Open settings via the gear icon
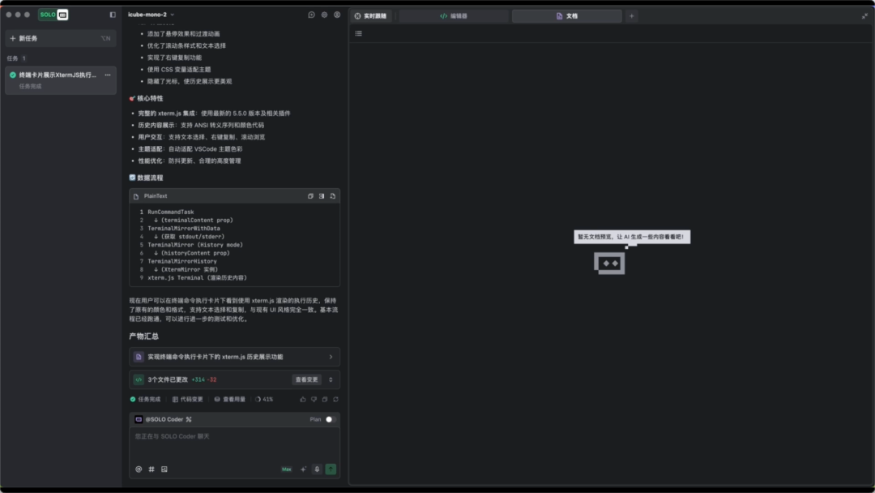Screen dimensions: 875x493 pos(326,15)
